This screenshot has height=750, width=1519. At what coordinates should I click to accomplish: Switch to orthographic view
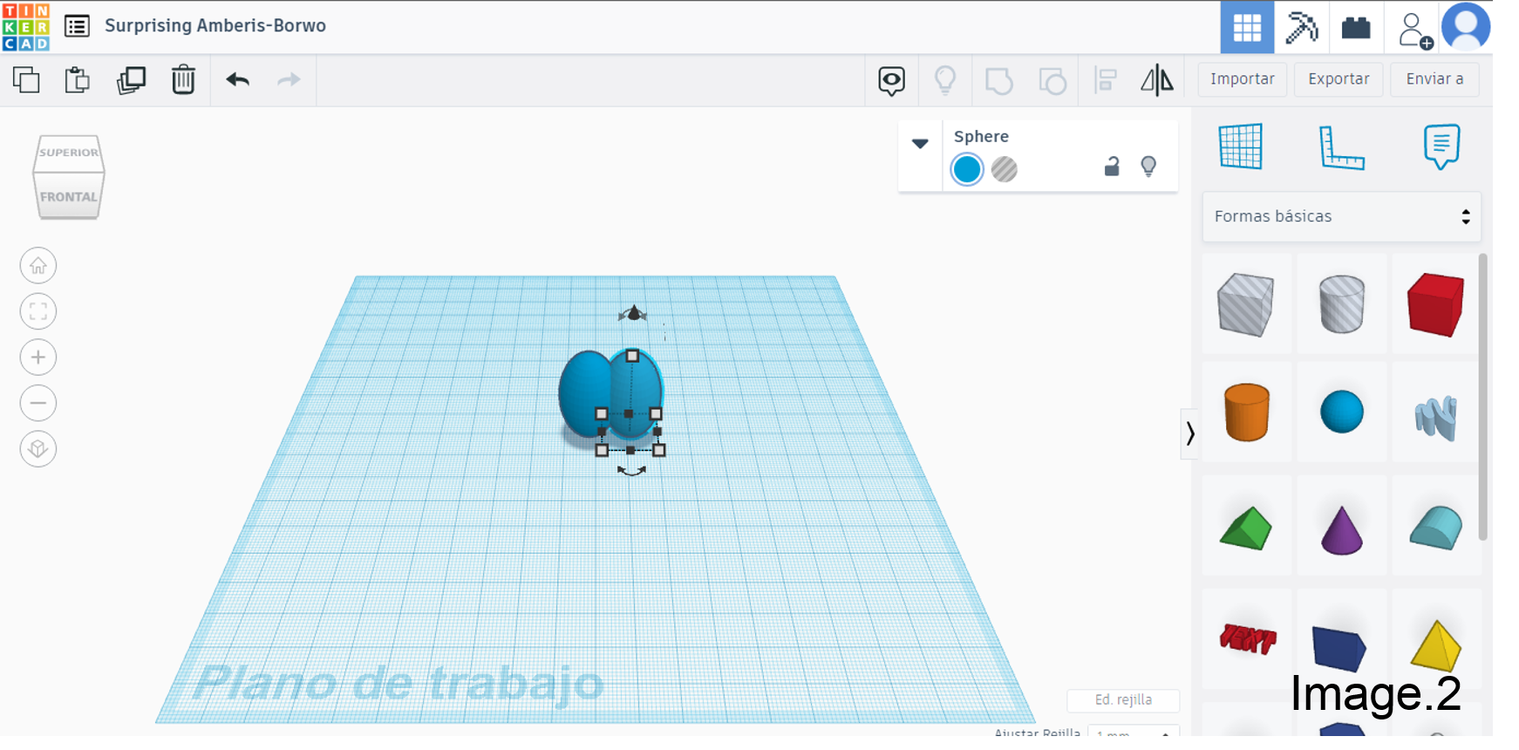(38, 449)
